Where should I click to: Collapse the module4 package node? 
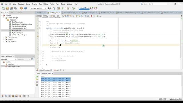click(x=6, y=20)
